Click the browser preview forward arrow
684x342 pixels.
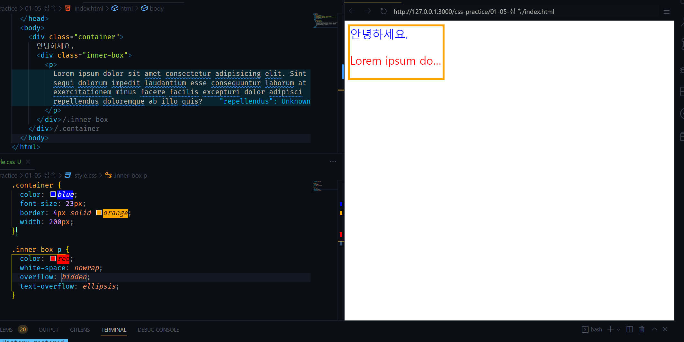coord(368,11)
